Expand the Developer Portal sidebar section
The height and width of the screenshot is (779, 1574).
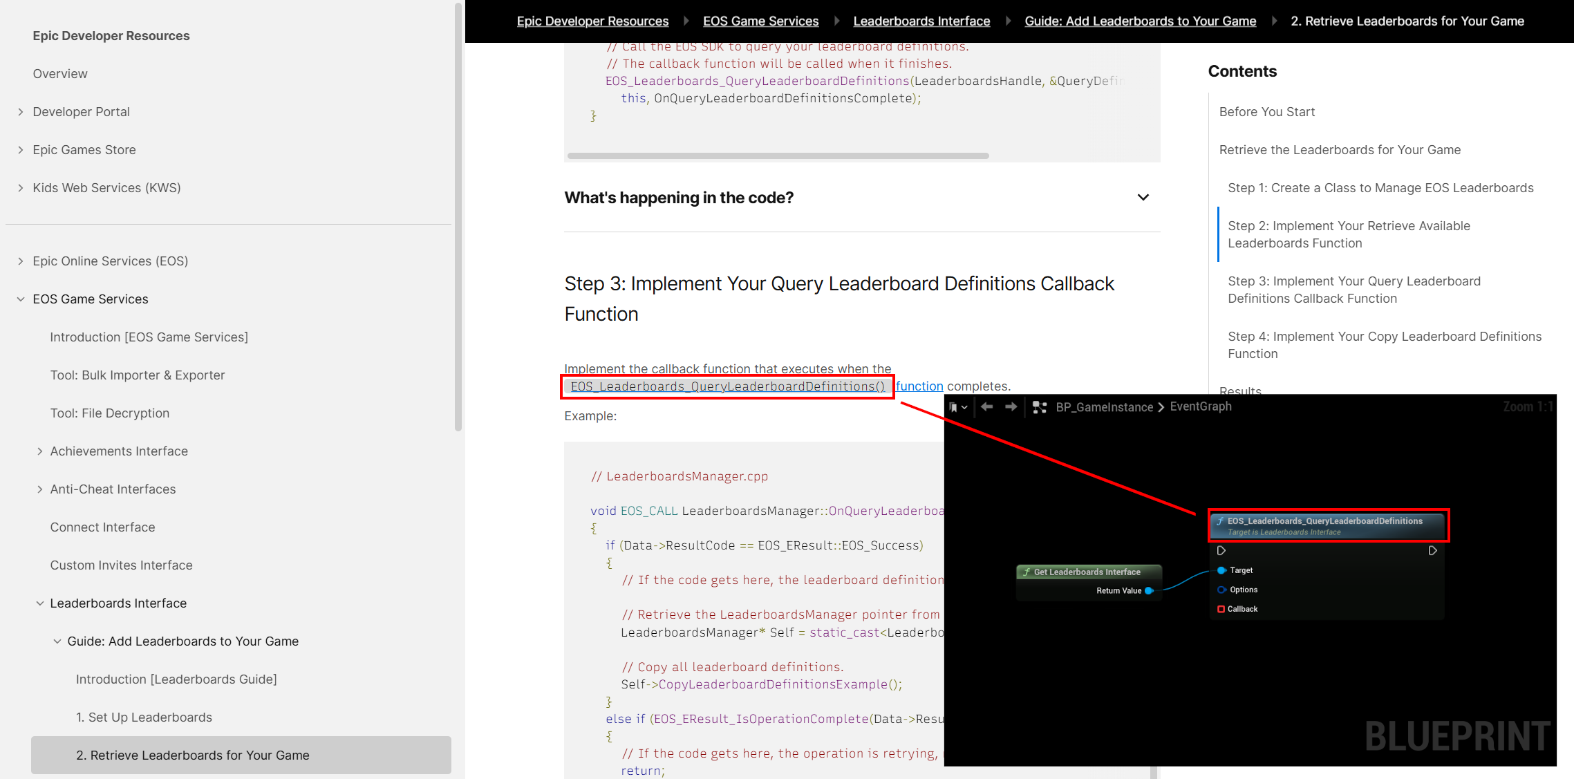click(21, 112)
